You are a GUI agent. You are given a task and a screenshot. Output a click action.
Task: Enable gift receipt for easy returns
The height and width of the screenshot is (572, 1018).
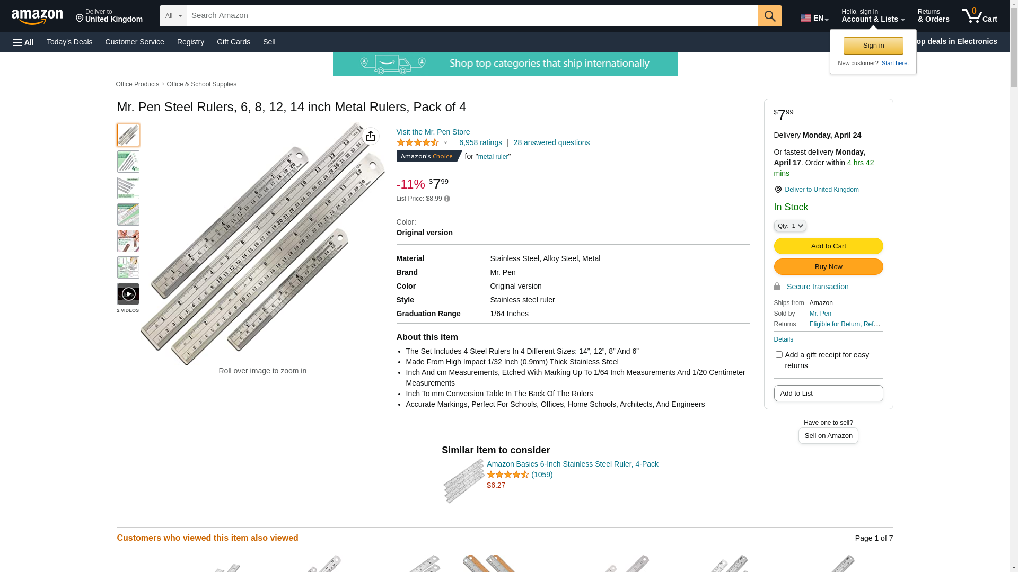[x=779, y=355]
